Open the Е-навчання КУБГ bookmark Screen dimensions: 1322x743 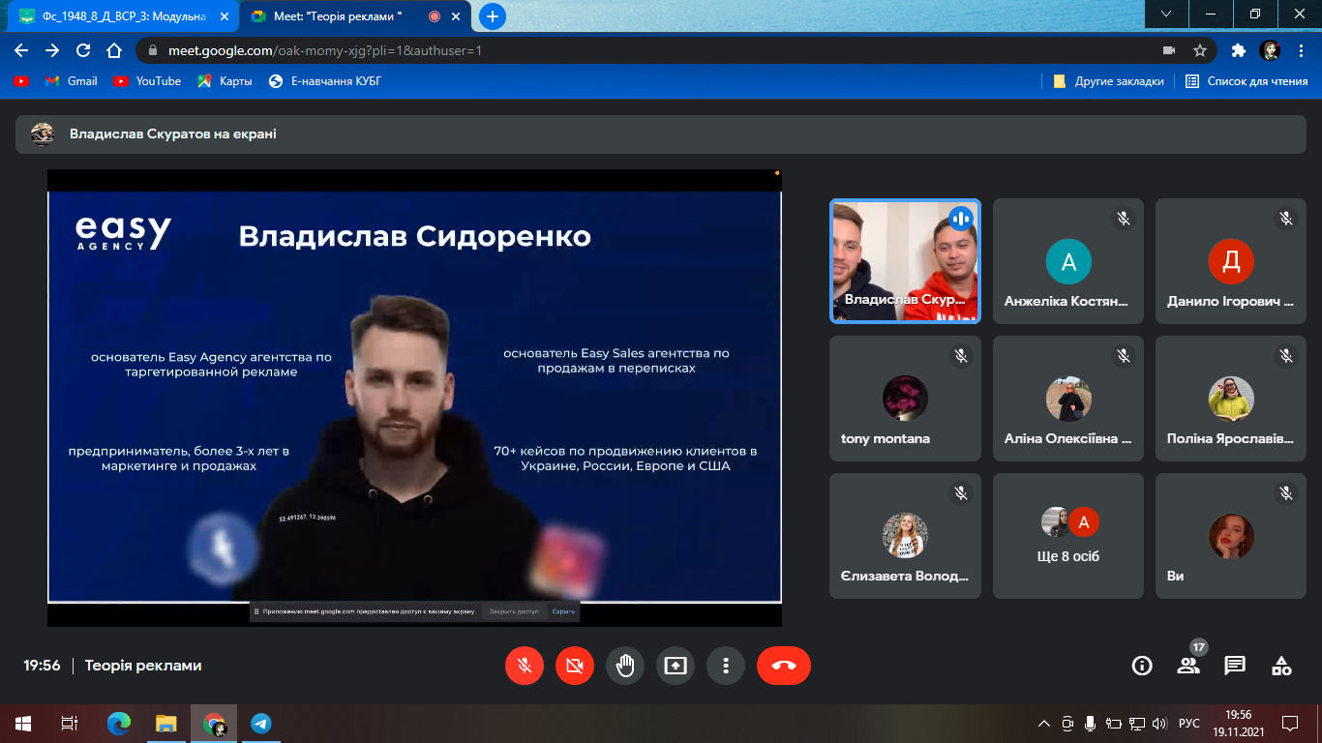[325, 81]
